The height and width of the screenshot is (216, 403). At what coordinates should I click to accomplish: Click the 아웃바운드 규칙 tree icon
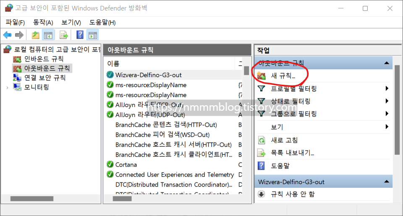pyautogui.click(x=17, y=69)
